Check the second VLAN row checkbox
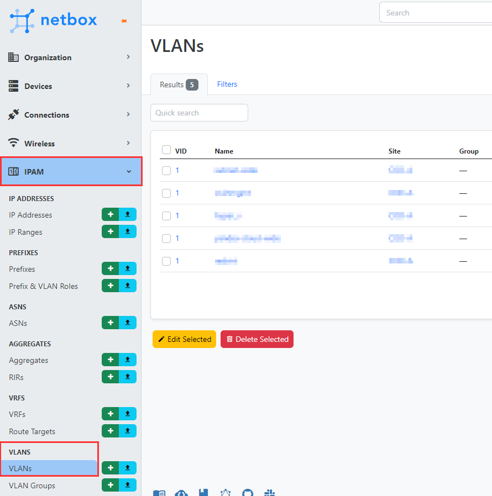This screenshot has height=496, width=492. (166, 193)
